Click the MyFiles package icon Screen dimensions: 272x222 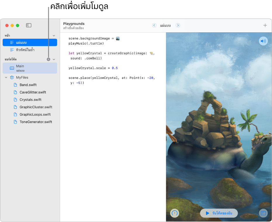pyautogui.click(x=12, y=77)
